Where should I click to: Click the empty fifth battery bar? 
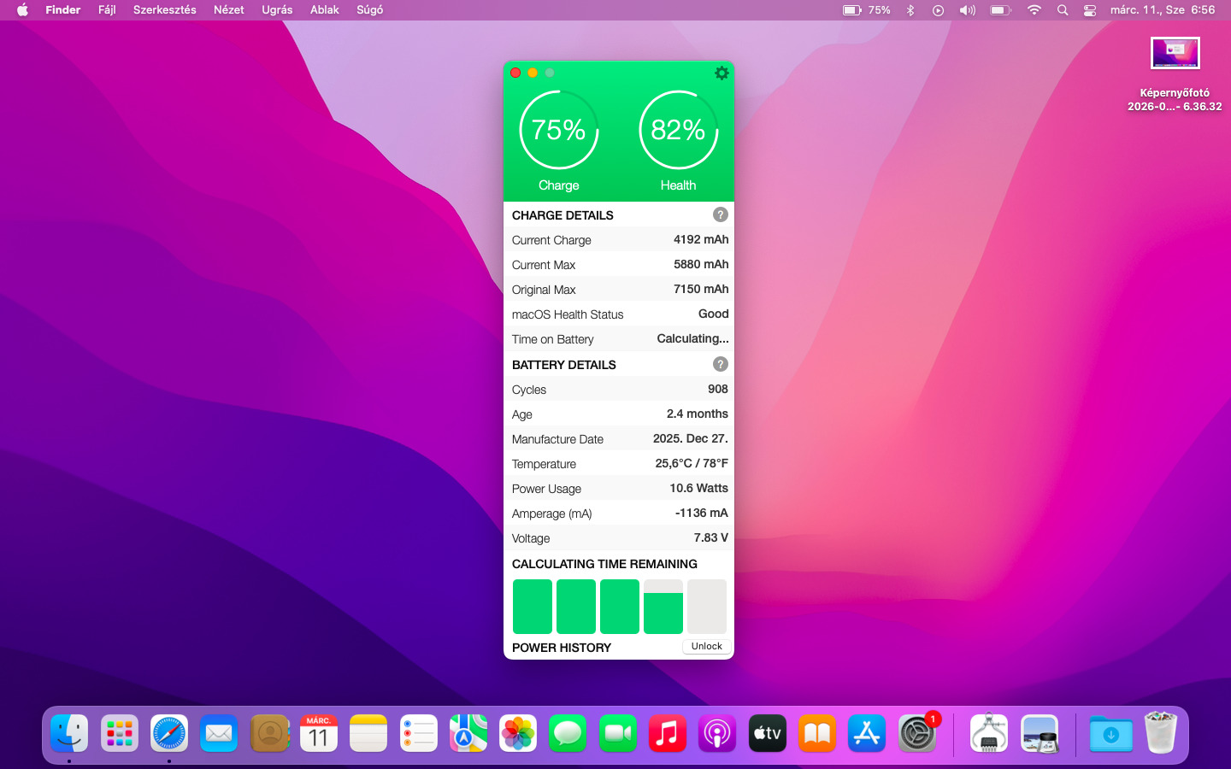pos(707,607)
